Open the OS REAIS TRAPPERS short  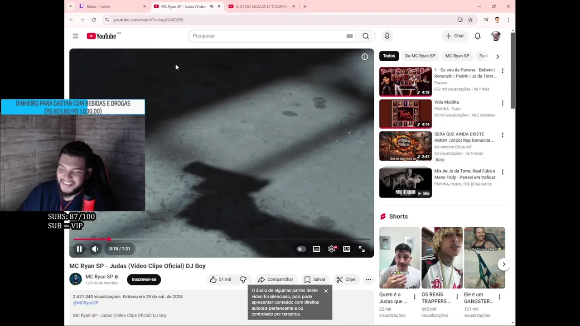[442, 258]
